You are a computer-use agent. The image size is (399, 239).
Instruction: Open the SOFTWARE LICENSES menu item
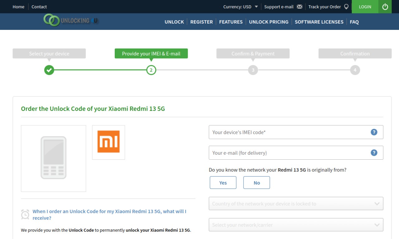319,22
